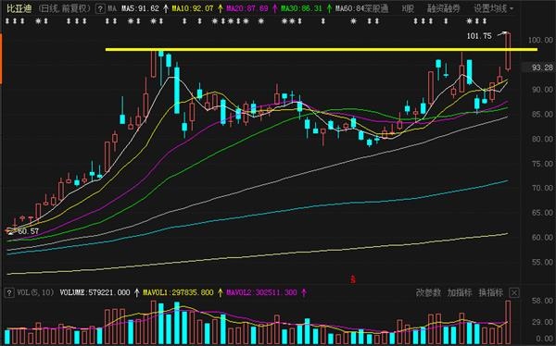Select the 深股通 tag

pos(377,8)
